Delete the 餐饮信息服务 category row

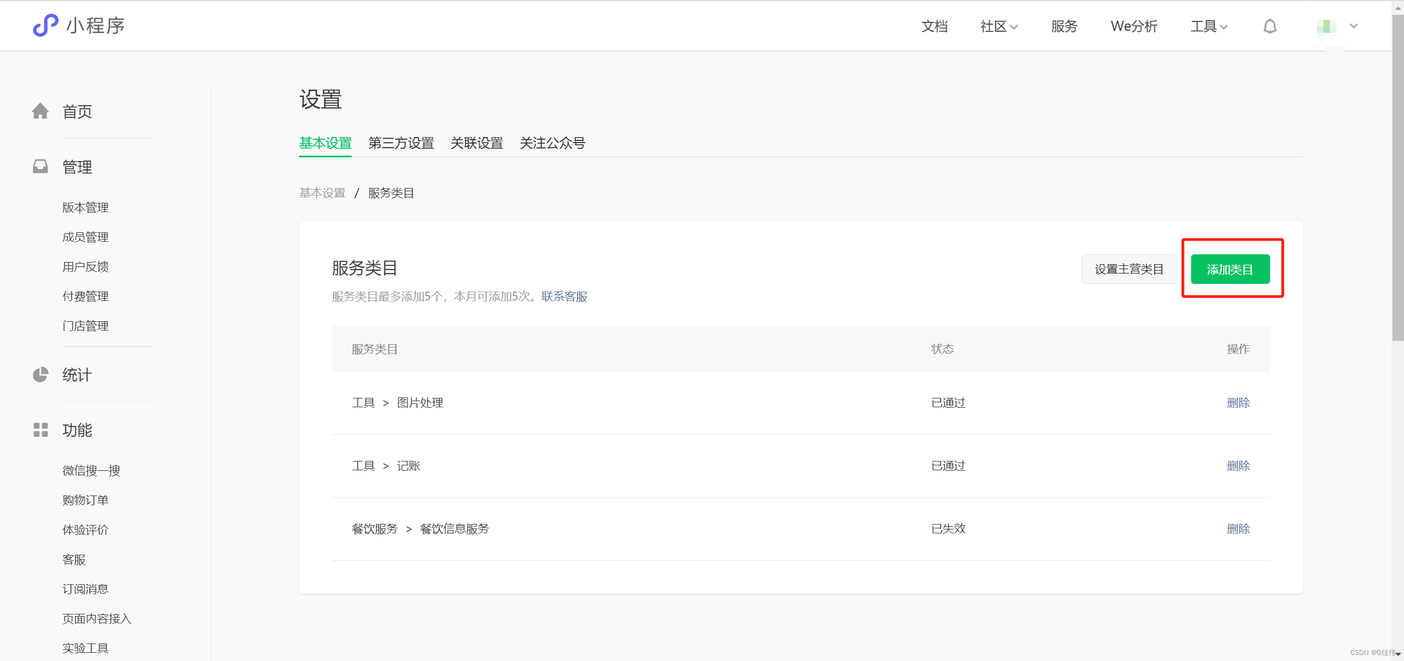click(x=1238, y=529)
